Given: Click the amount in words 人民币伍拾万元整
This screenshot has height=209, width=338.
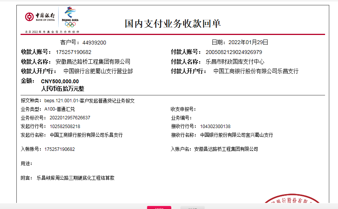Looking at the screenshot, I should click(62, 89).
